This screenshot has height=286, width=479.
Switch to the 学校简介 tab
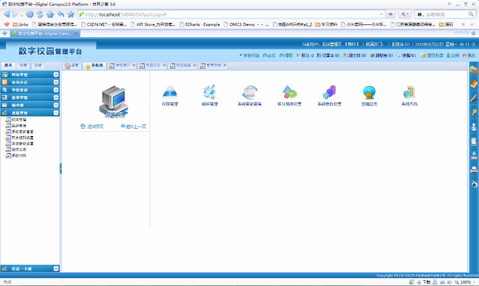(x=123, y=65)
